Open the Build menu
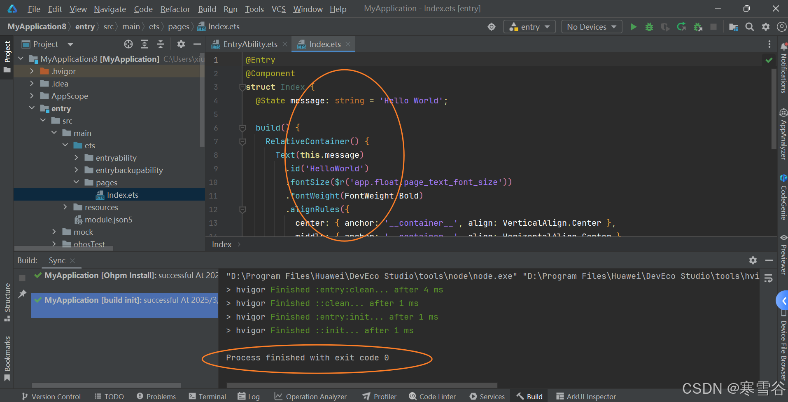This screenshot has height=402, width=788. (x=207, y=9)
